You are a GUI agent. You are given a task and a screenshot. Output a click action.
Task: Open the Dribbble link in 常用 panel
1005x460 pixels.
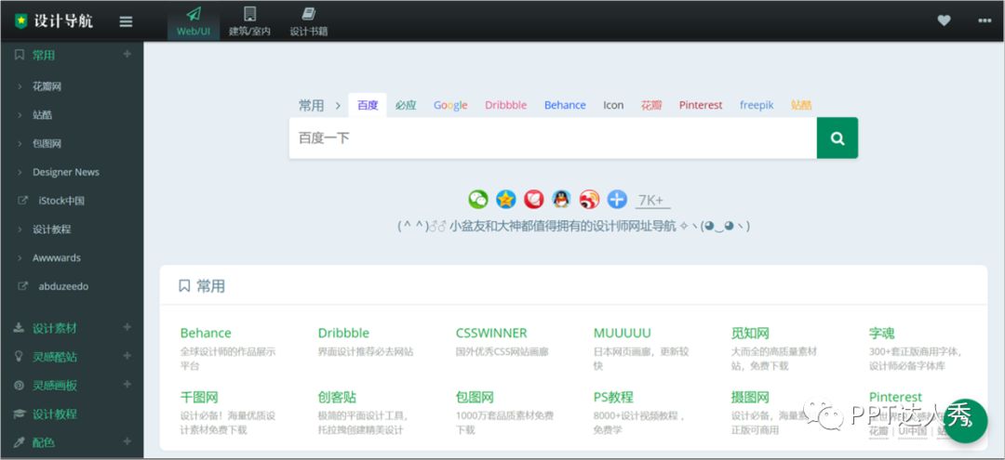tap(343, 333)
